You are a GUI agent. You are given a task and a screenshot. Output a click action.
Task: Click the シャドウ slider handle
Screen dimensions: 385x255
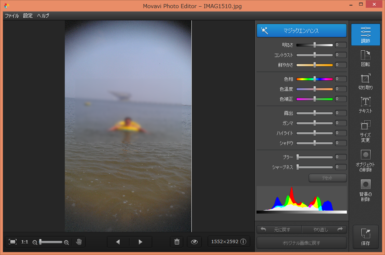(x=315, y=143)
